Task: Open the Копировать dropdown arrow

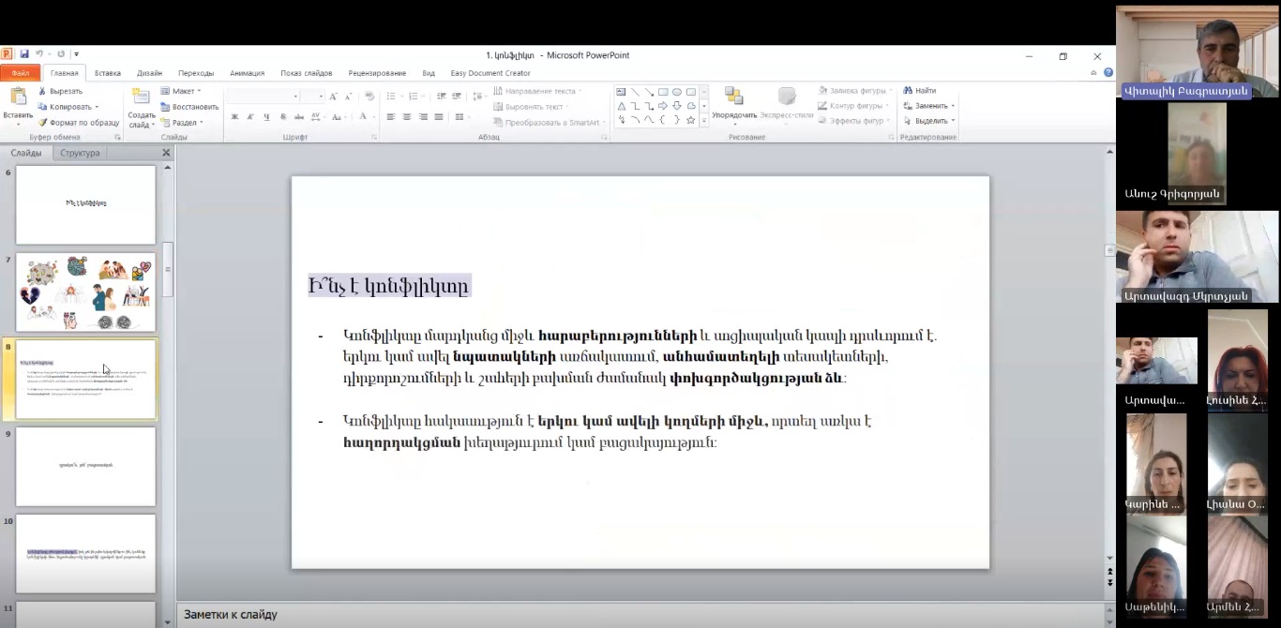Action: (96, 107)
